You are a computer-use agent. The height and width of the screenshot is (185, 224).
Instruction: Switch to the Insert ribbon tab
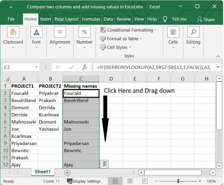tap(45, 19)
